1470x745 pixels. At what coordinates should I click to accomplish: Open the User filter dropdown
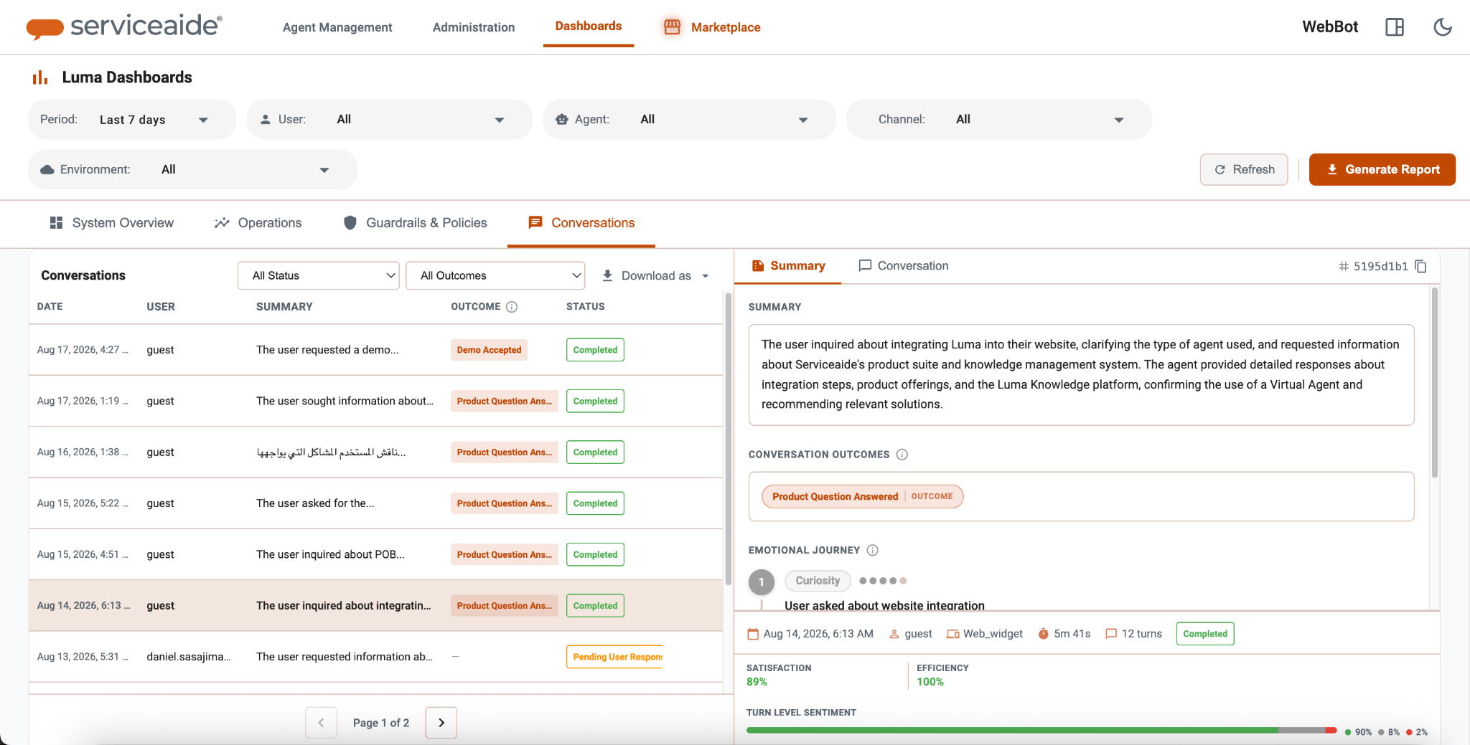coord(390,120)
